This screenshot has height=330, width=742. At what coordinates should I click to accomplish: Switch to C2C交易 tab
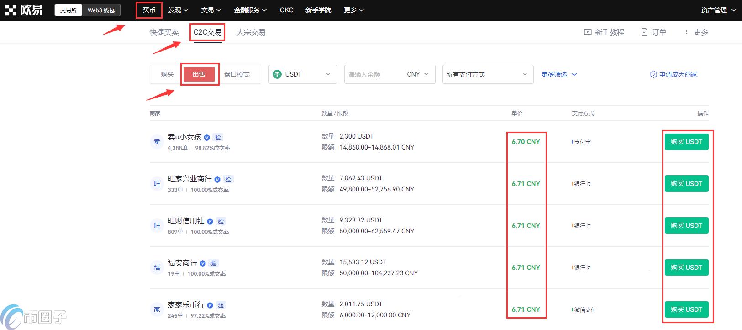(x=208, y=32)
